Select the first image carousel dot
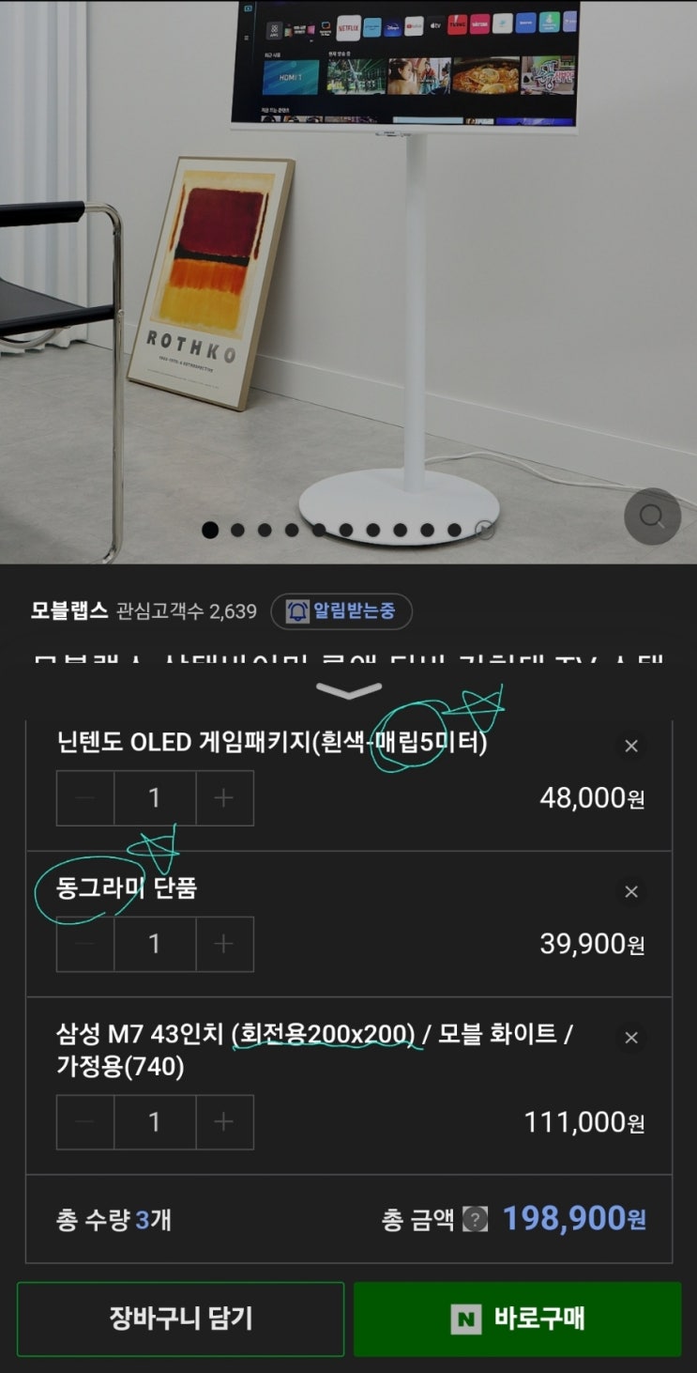This screenshot has height=1373, width=697. click(x=210, y=530)
